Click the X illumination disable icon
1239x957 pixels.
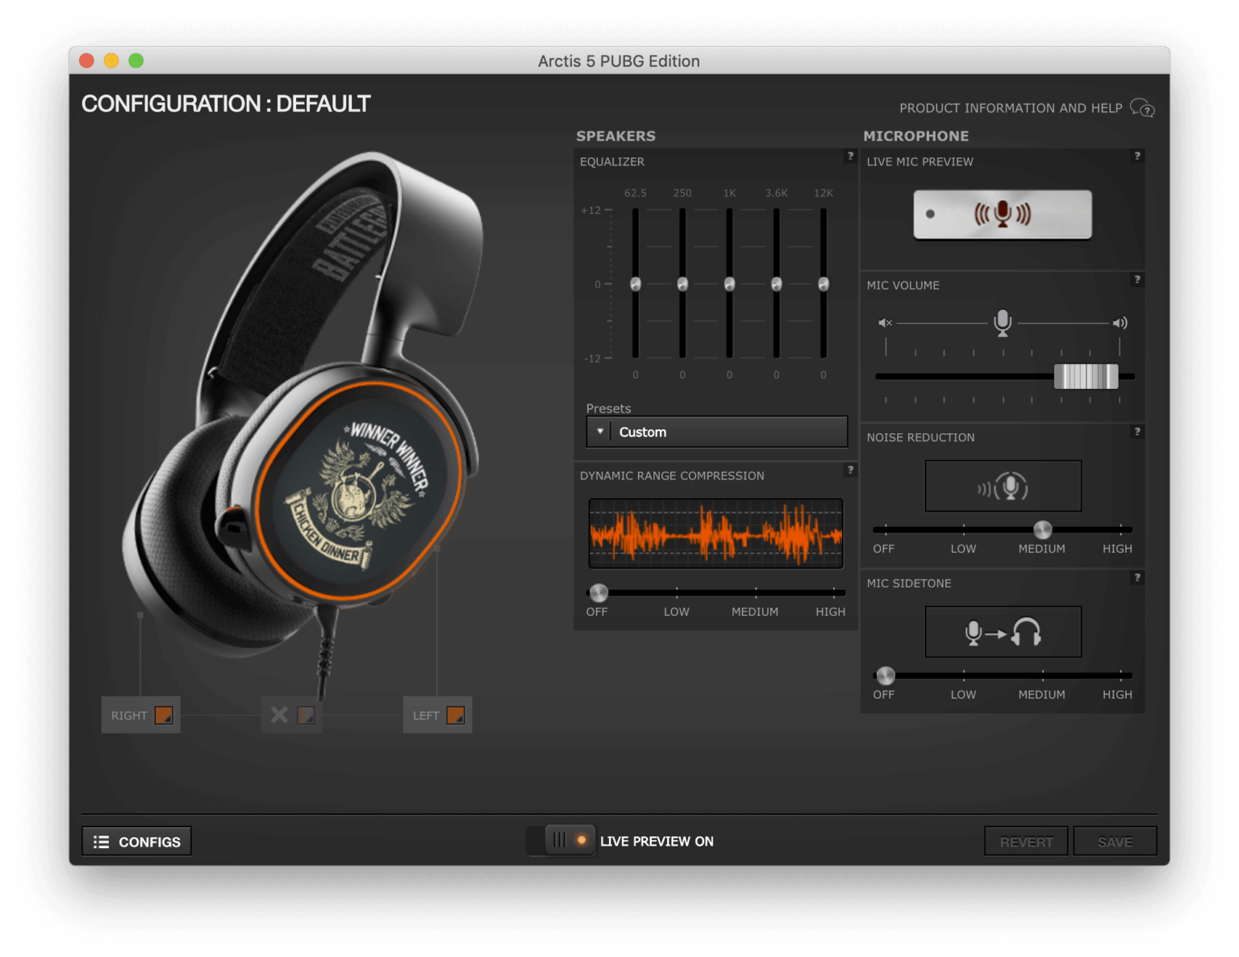(x=279, y=715)
